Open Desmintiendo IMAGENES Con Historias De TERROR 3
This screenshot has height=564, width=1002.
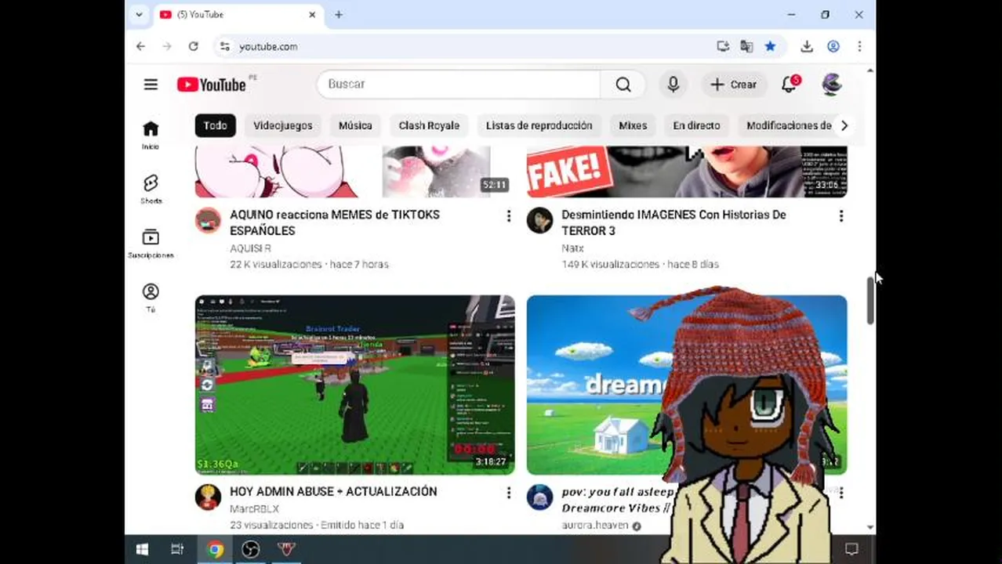click(x=673, y=222)
